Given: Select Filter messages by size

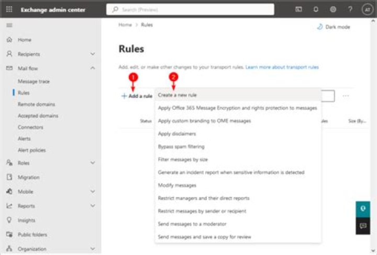Looking at the screenshot, I should coord(238,159).
